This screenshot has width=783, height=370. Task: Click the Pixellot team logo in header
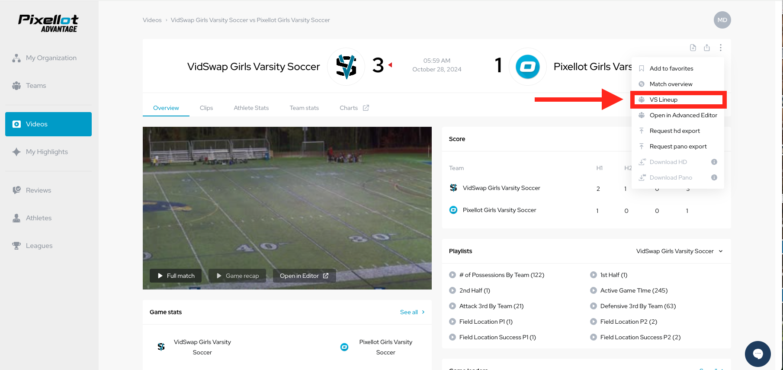click(528, 67)
